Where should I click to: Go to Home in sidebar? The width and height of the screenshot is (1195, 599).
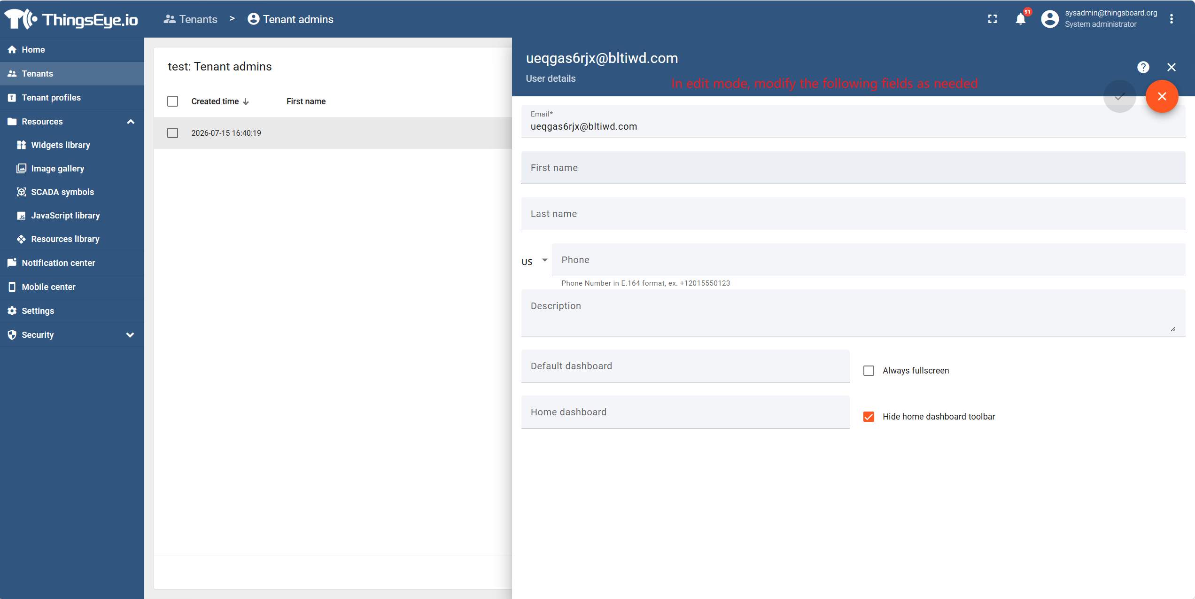click(x=72, y=50)
